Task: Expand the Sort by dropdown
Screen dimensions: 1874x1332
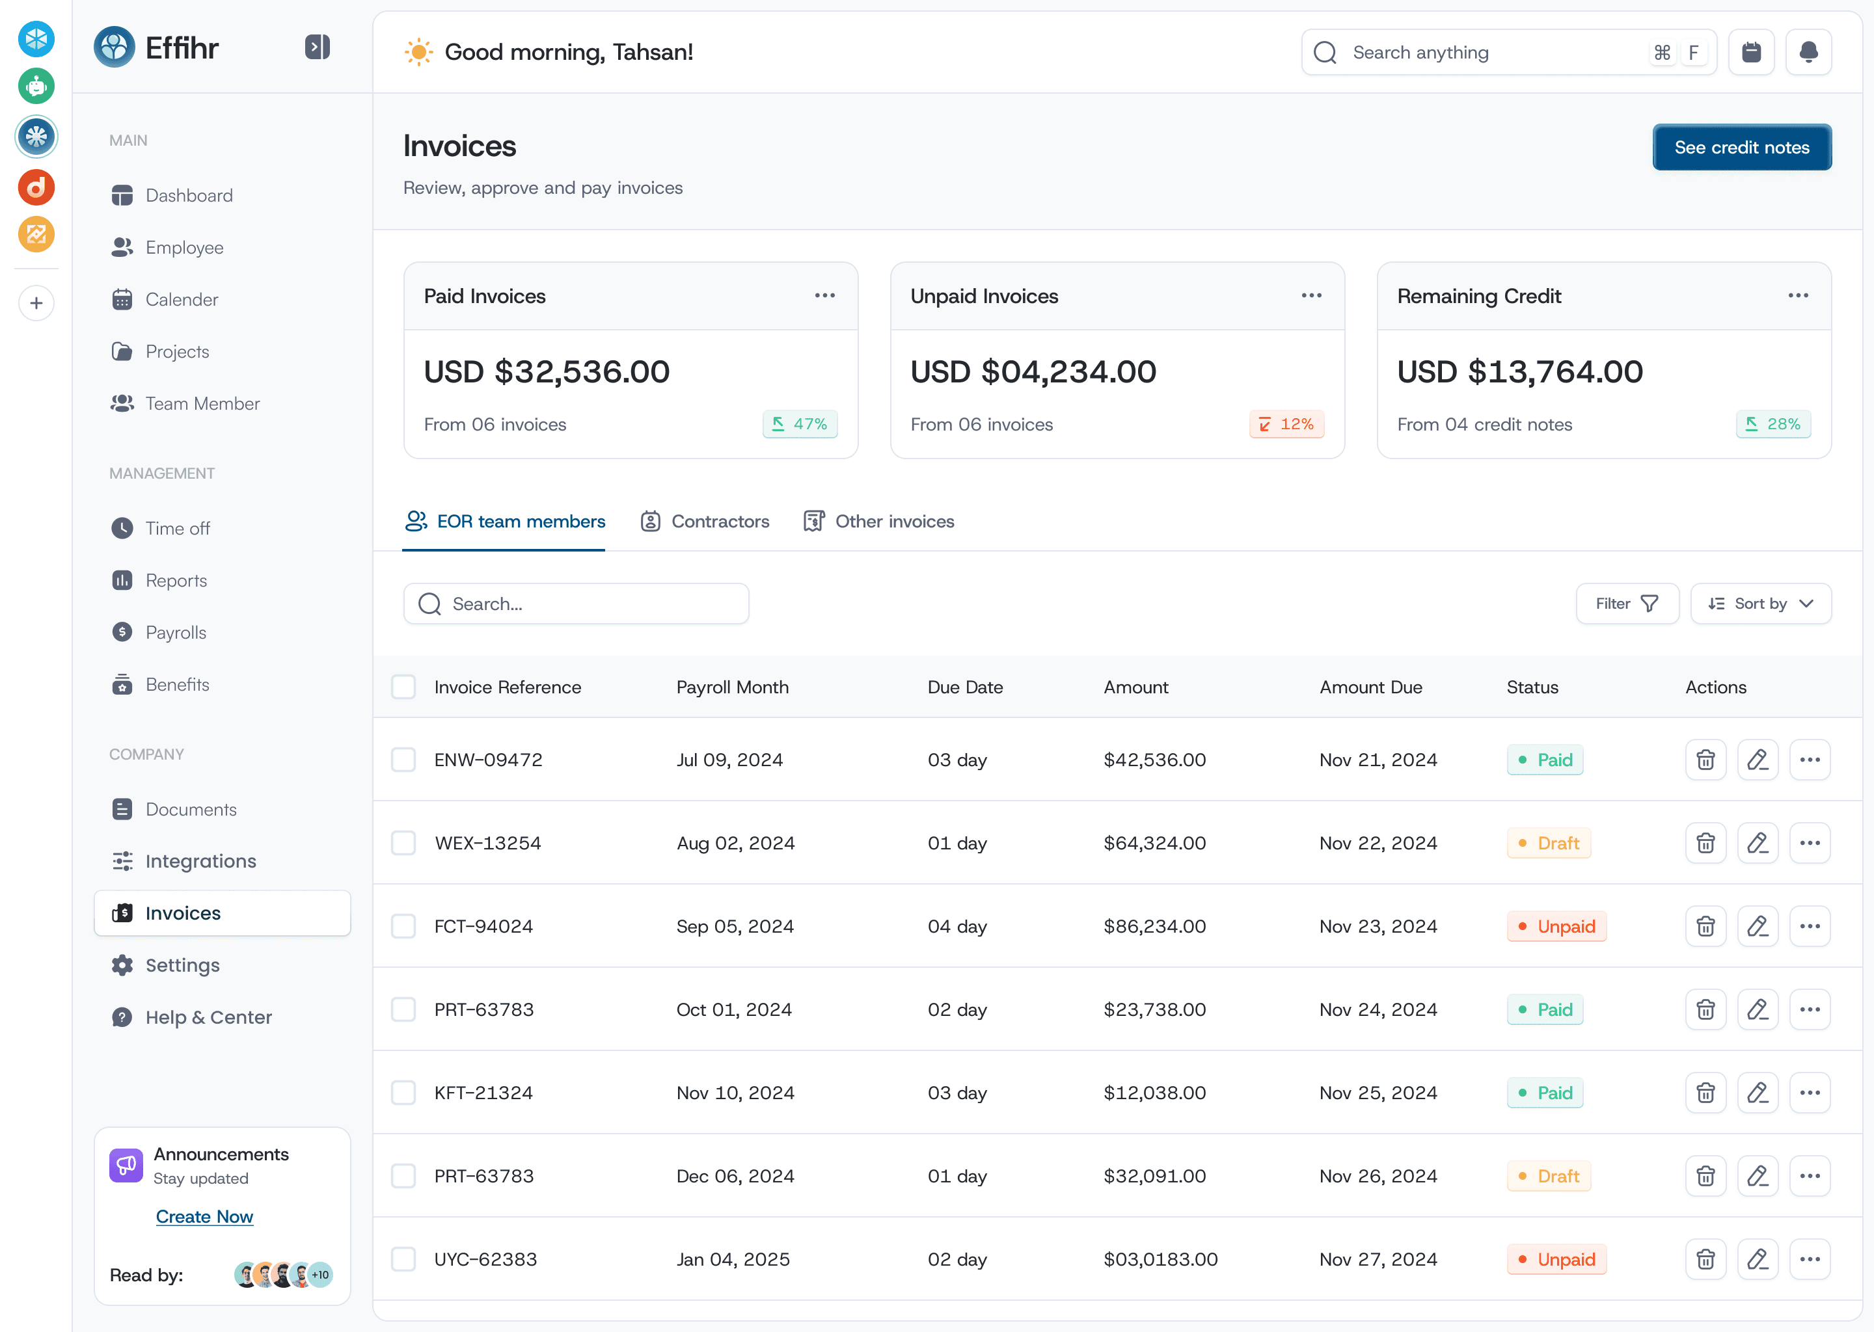Action: click(x=1760, y=604)
